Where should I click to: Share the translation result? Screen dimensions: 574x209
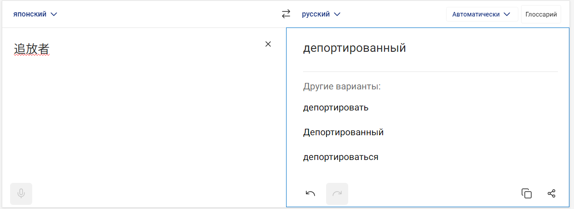click(x=551, y=193)
